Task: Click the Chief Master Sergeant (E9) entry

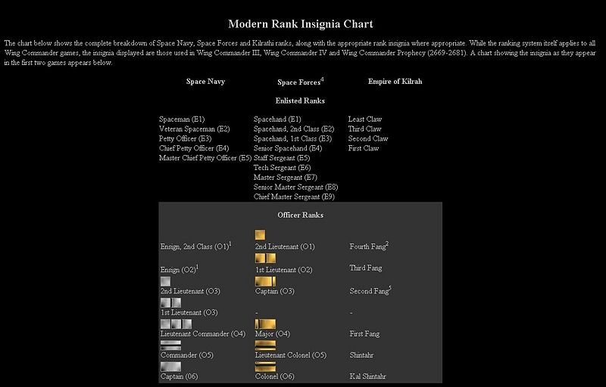Action: [294, 197]
